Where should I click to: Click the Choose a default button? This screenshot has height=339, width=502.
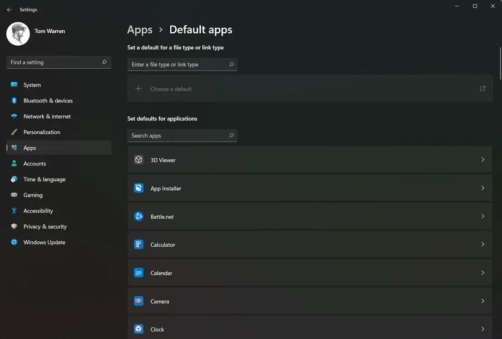pos(309,89)
